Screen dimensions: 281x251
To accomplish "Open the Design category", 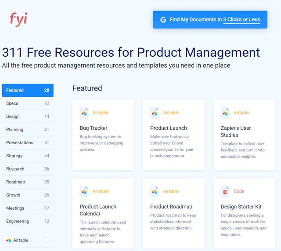I will [x=28, y=116].
